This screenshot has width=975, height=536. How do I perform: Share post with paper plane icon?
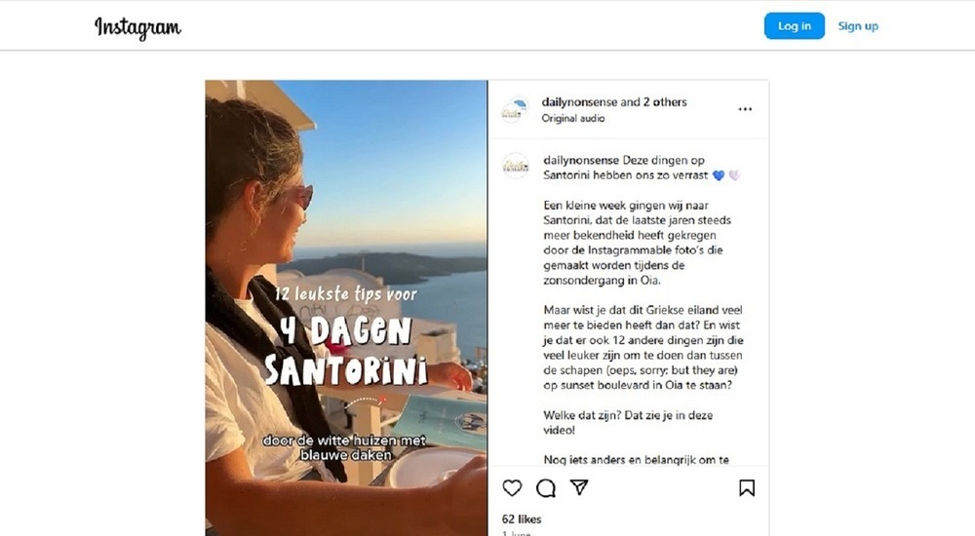click(579, 487)
